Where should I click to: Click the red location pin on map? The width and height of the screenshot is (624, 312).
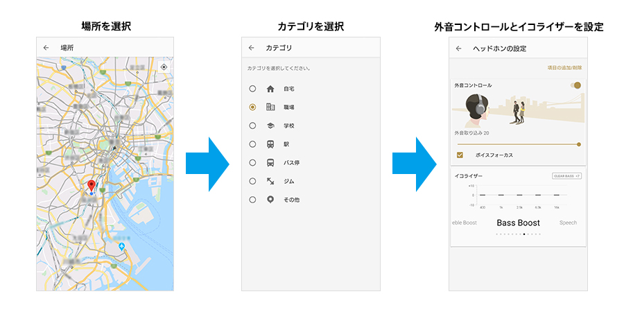(x=92, y=186)
